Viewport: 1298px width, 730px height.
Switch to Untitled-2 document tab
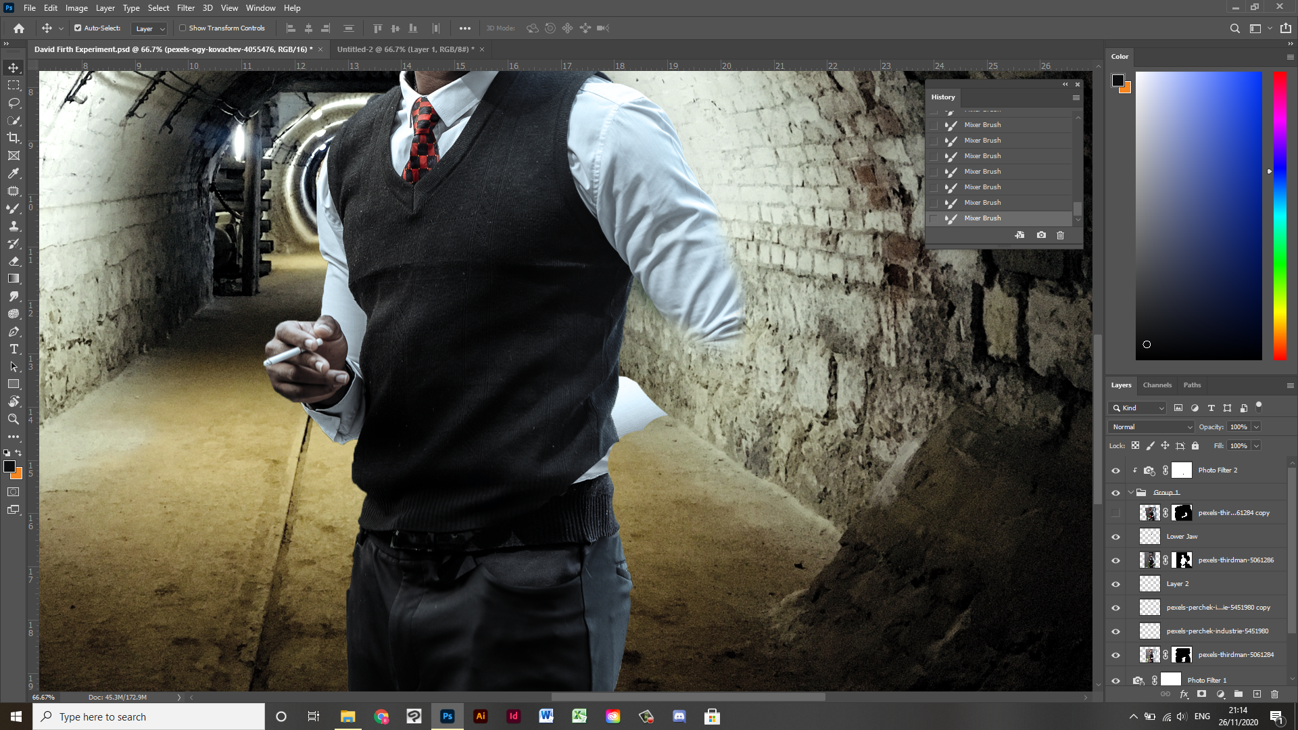(405, 49)
